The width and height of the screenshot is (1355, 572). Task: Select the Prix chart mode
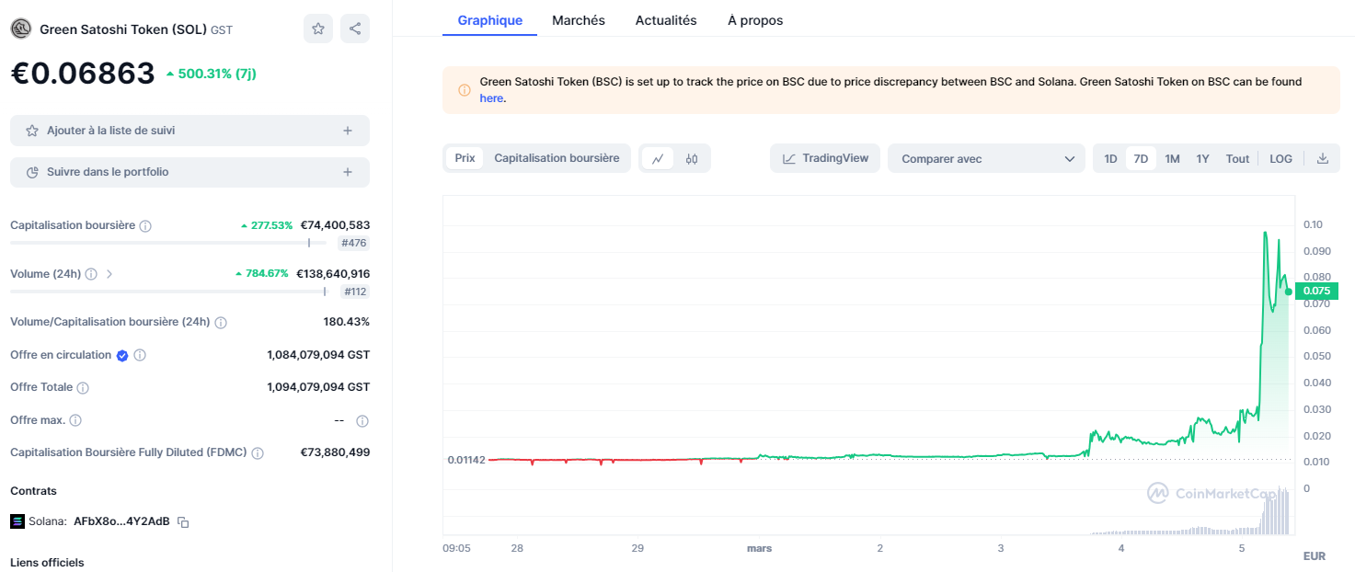465,158
